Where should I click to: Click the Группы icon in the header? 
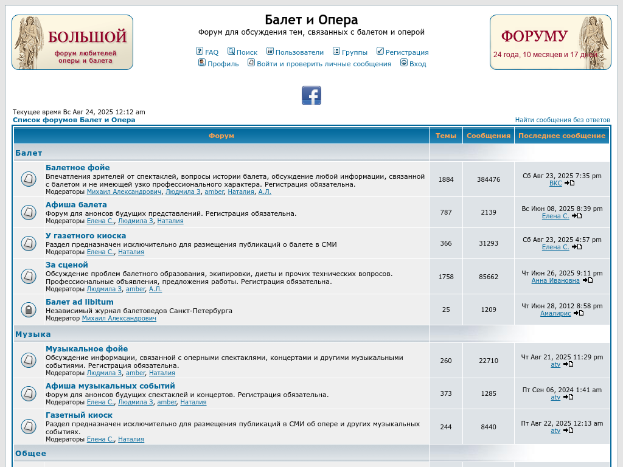[x=336, y=51]
